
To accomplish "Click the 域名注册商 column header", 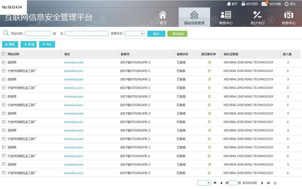I will pyautogui.click(x=231, y=54).
